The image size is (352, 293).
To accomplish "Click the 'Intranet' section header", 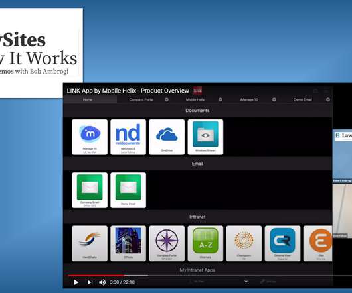I will click(x=197, y=217).
